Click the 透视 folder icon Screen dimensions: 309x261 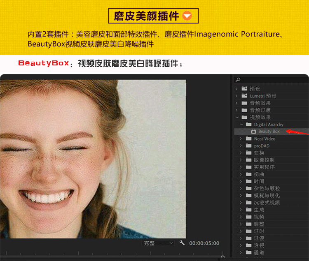tap(249, 245)
